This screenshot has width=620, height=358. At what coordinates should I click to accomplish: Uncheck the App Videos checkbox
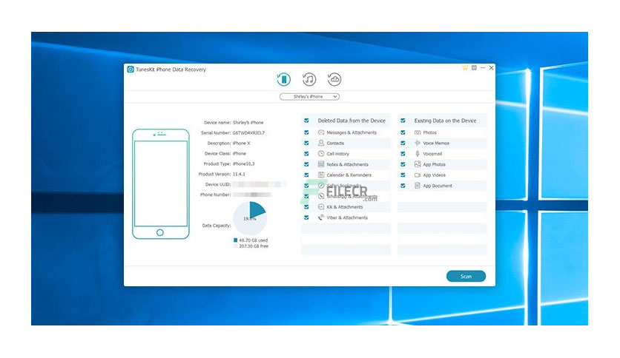tap(403, 175)
